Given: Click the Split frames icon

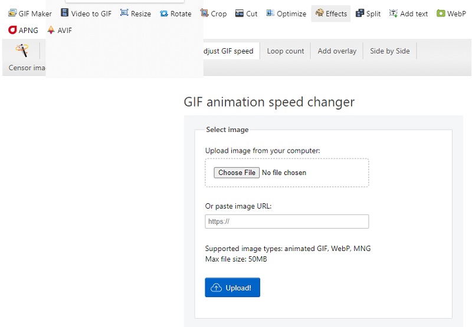Looking at the screenshot, I should click(x=360, y=13).
